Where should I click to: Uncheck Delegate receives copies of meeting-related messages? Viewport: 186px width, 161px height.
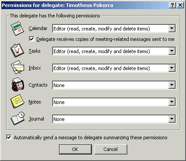(x=32, y=39)
